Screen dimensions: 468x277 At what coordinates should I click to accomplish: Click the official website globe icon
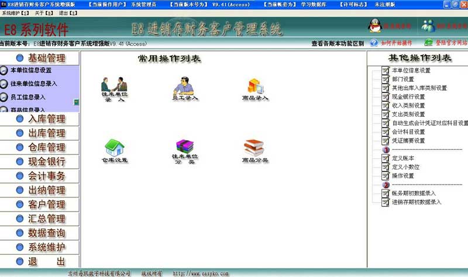click(429, 43)
